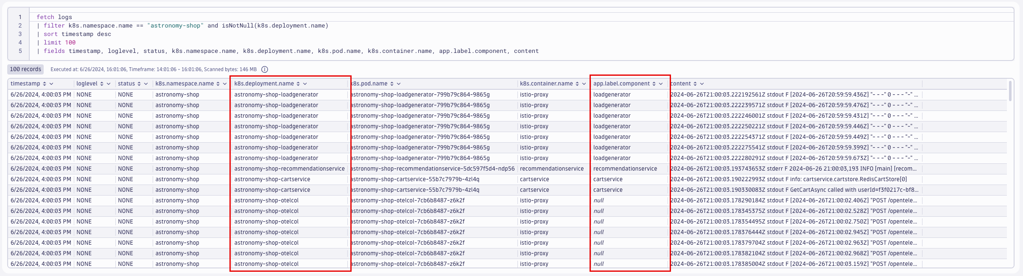Screen dimensions: 1023x276
Task: Click the status column sort arrows
Action: coord(139,84)
